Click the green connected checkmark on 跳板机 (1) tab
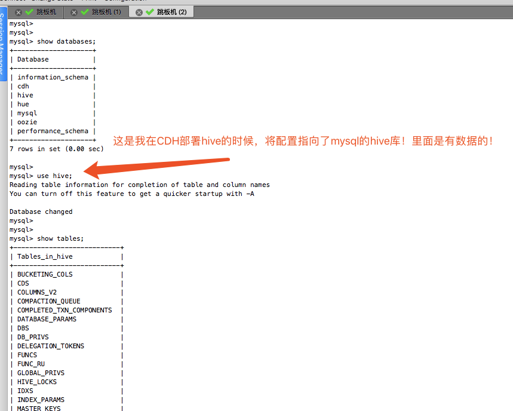Image resolution: width=513 pixels, height=411 pixels. (x=85, y=12)
